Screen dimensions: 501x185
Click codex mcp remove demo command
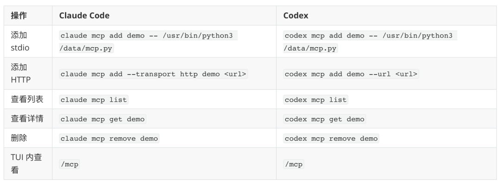[x=331, y=138]
